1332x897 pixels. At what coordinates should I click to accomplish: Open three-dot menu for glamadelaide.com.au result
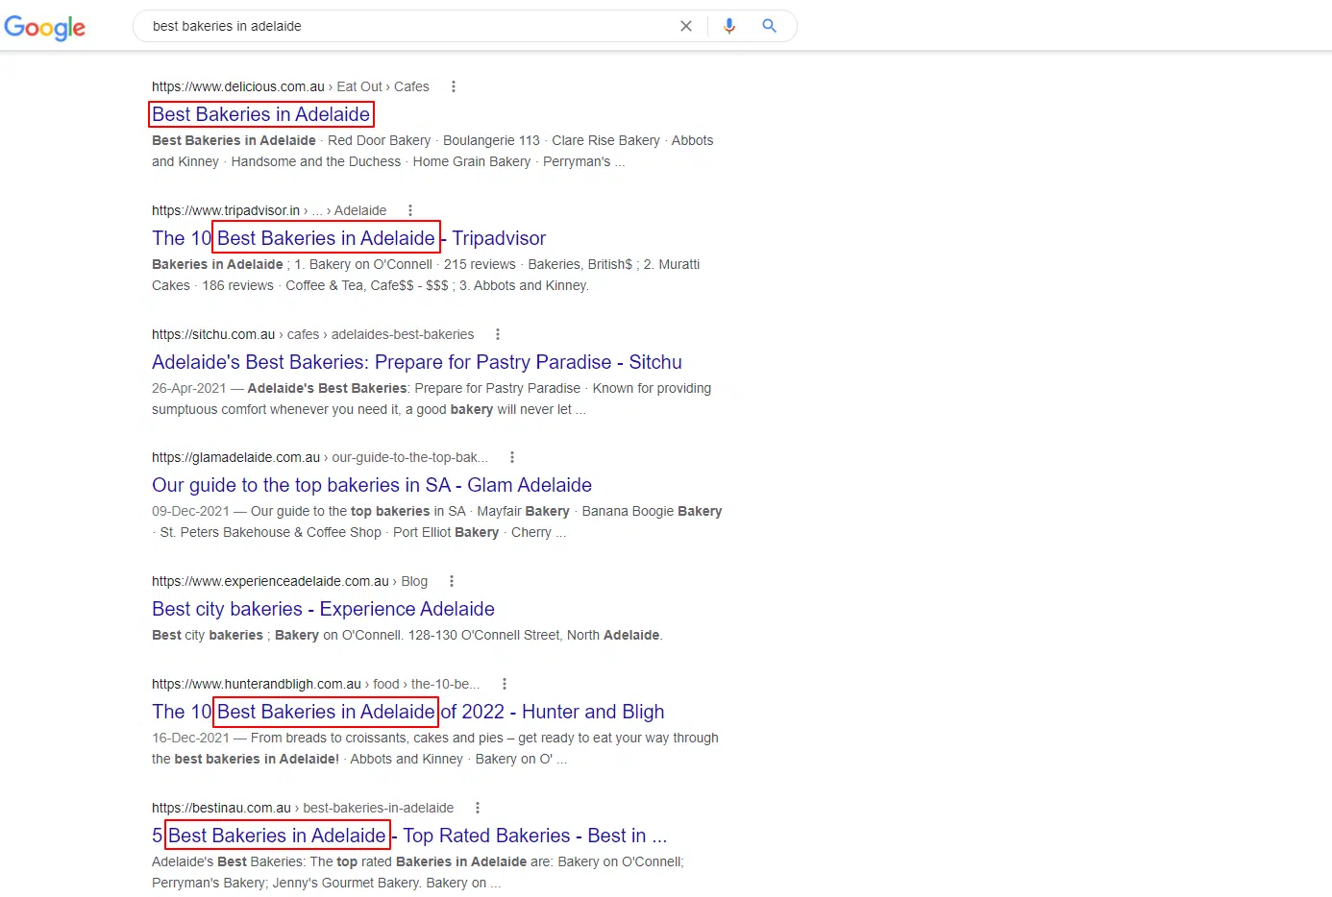tap(512, 457)
